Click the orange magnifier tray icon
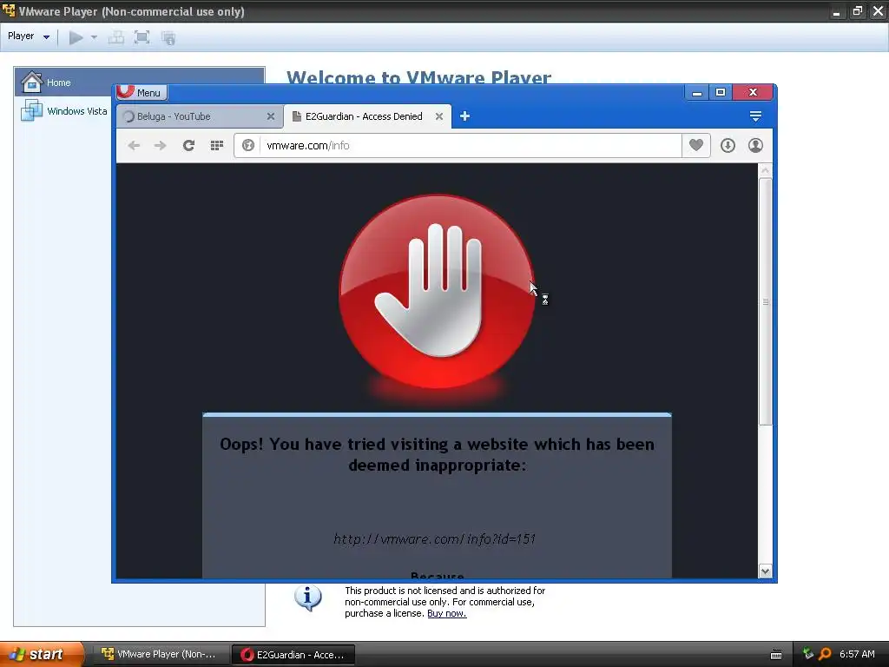Viewport: 889px width, 667px height. coord(825,654)
